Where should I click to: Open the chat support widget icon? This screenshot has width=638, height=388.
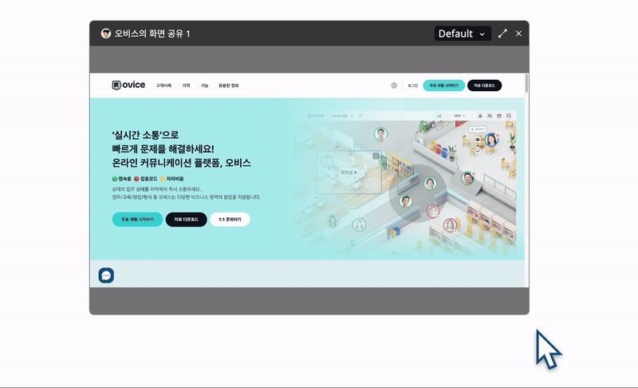click(x=106, y=275)
